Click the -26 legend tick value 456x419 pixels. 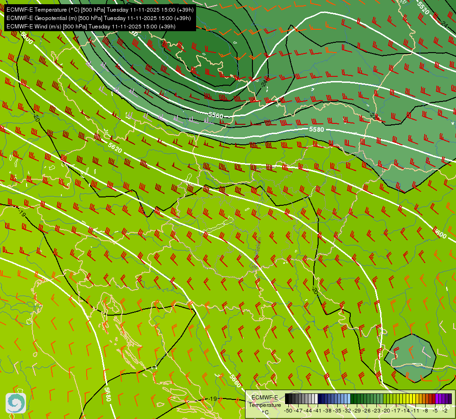pyautogui.click(x=367, y=411)
